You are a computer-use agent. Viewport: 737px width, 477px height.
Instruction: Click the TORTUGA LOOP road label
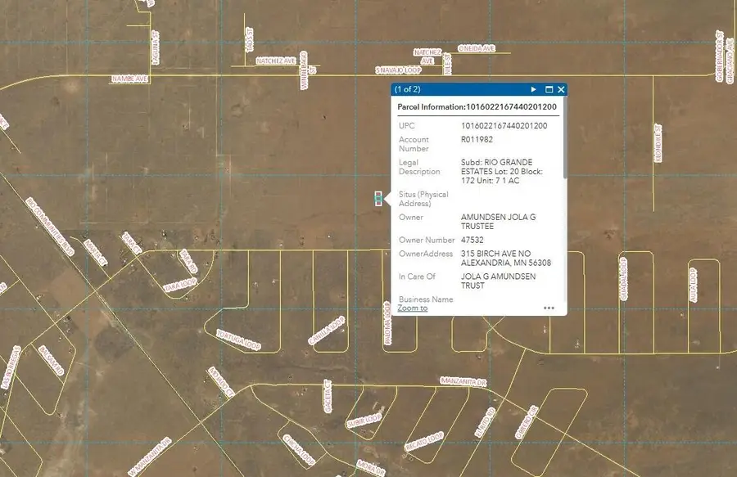[238, 340]
